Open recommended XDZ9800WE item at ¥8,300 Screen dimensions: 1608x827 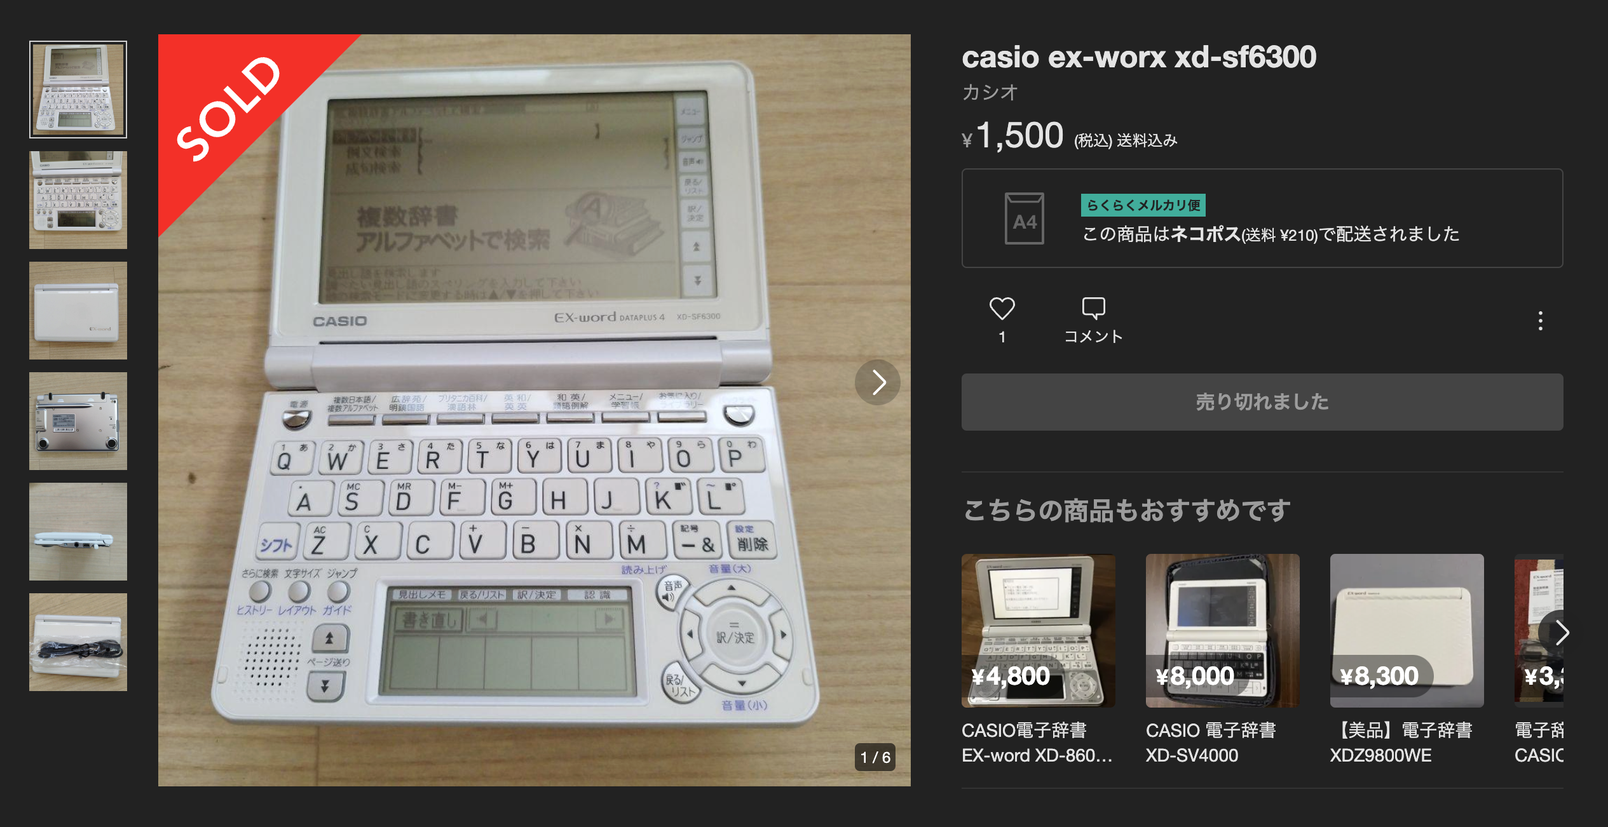tap(1407, 660)
